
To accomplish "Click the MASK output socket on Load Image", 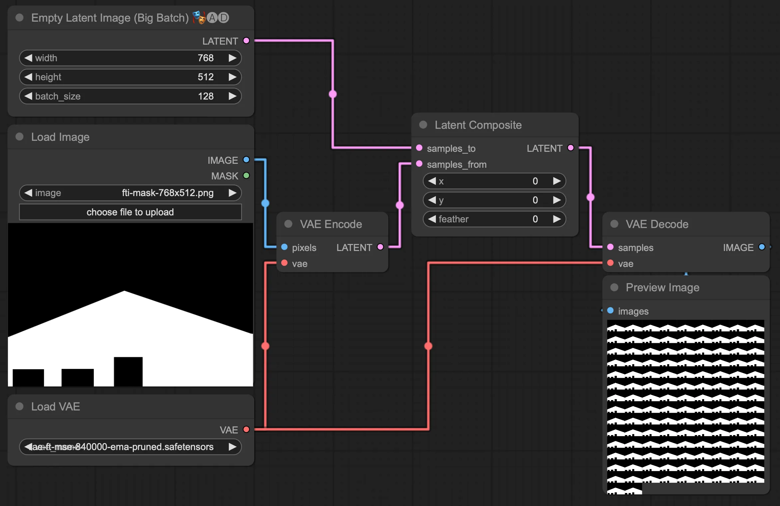I will [246, 176].
